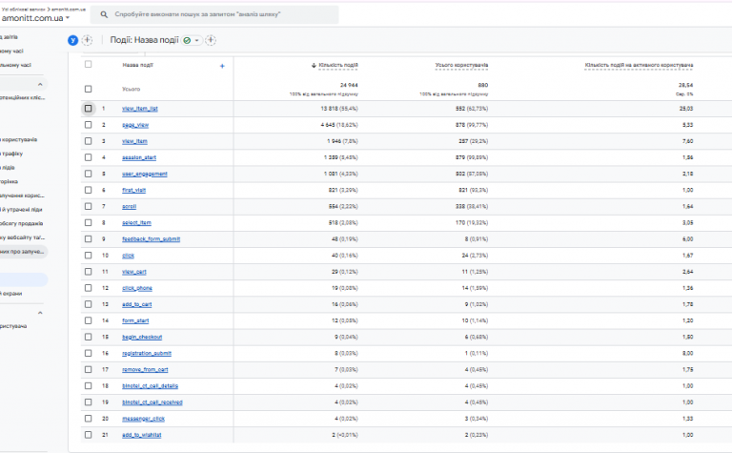Click the green check status icon
732x453 pixels.
point(187,40)
